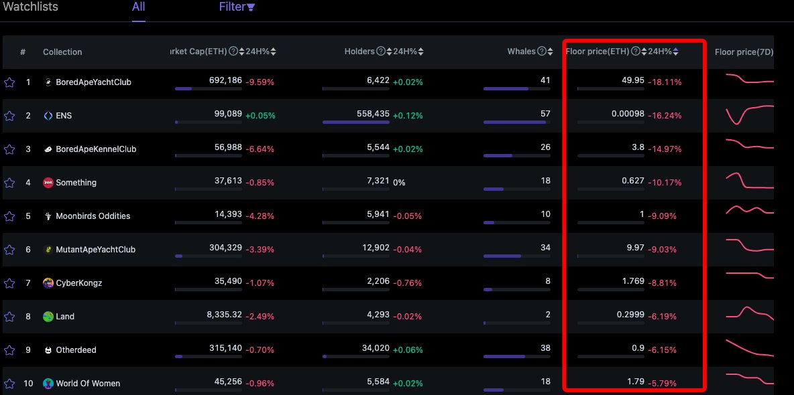
Task: Open the Watchlists menu
Action: click(x=30, y=7)
